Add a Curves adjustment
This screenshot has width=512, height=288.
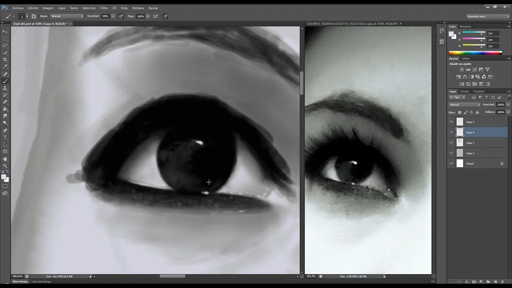pos(475,69)
